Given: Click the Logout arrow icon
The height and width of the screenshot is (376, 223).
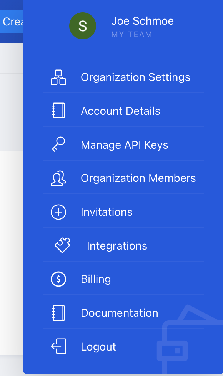Looking at the screenshot, I should pos(58,346).
